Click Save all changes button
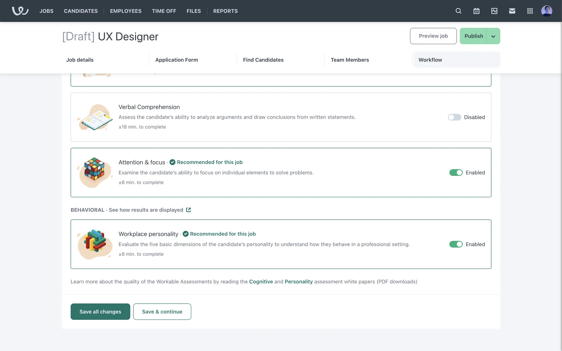562x351 pixels. point(100,312)
